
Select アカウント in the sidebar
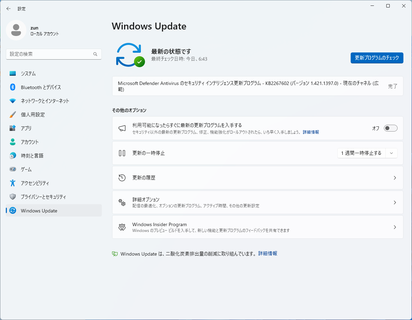(x=54, y=142)
